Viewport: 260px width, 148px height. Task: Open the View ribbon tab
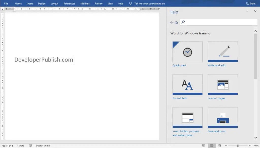point(110,4)
